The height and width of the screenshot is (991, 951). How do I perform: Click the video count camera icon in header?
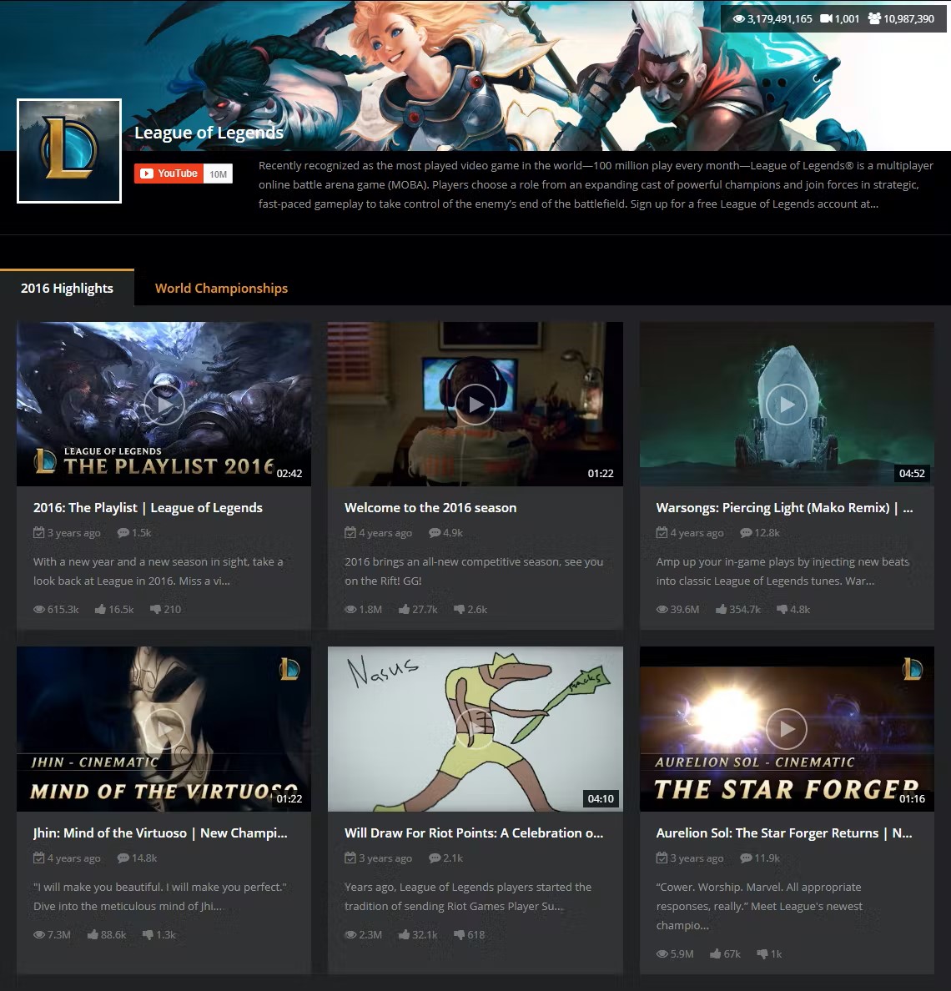(x=826, y=19)
